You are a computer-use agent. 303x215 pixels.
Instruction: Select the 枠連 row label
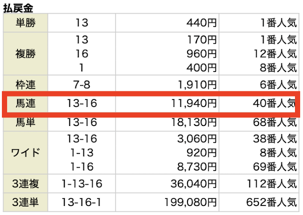click(x=25, y=85)
